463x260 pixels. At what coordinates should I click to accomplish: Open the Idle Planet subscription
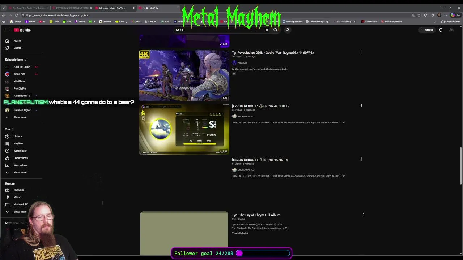(x=20, y=81)
